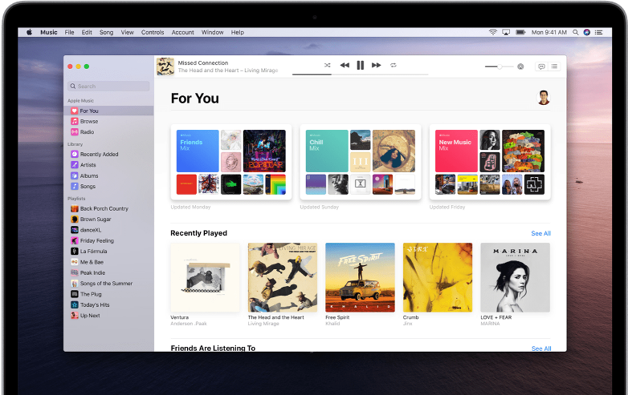This screenshot has height=395, width=628.
Task: Toggle repeat mode
Action: point(393,65)
